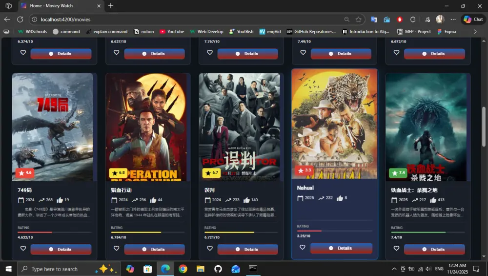Open the Edge profile avatar
The height and width of the screenshot is (276, 488).
tap(440, 20)
